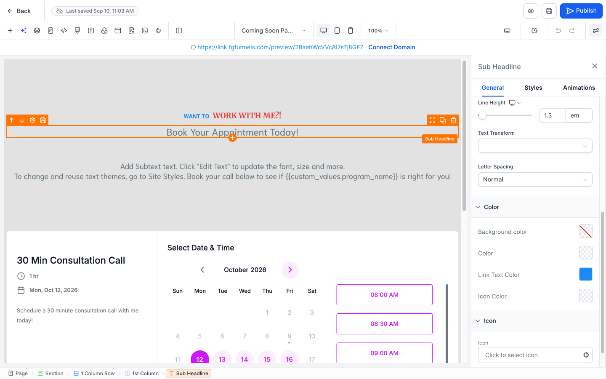Click the redo arrow
Screen dimensions: 606x379
572,31
